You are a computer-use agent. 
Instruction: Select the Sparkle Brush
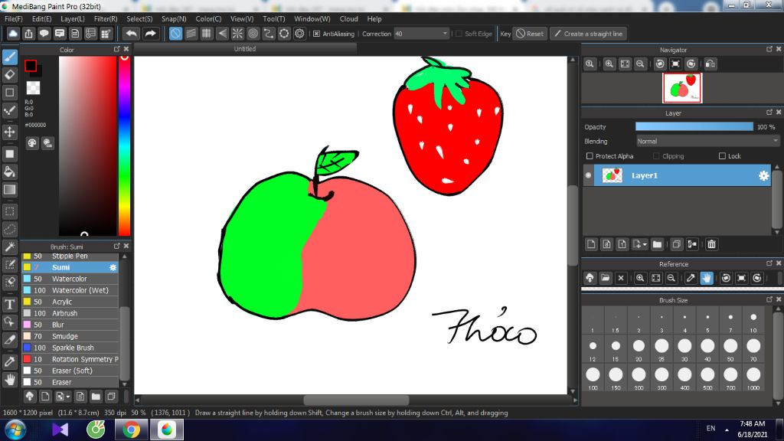click(x=70, y=348)
